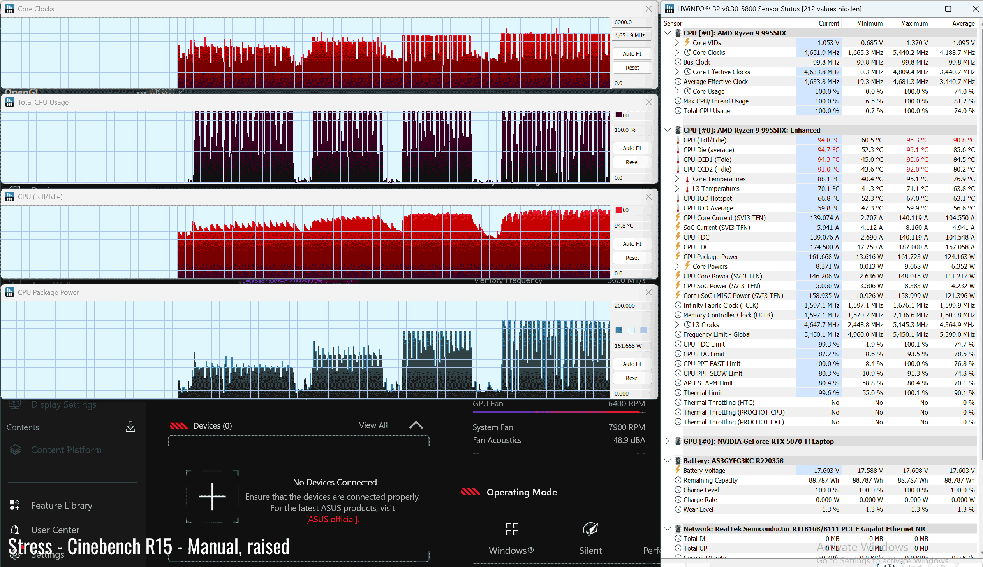
Task: Open User Center bell icon
Action: (x=15, y=530)
